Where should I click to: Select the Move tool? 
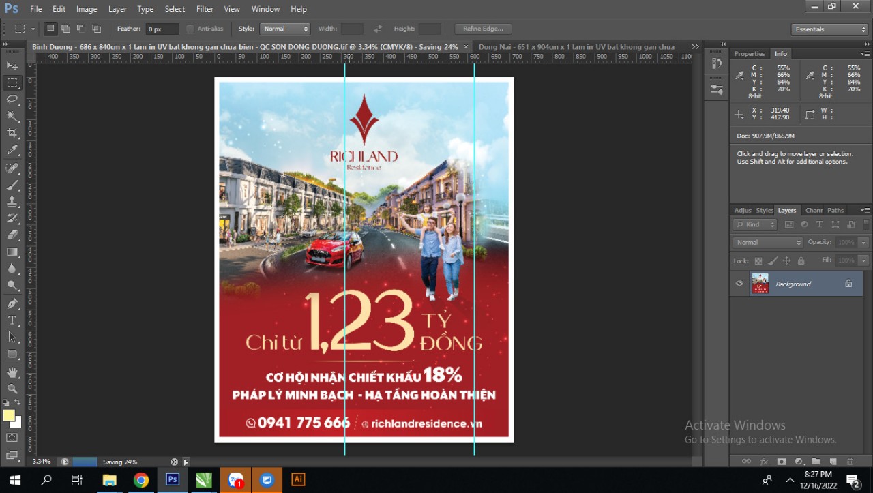click(12, 65)
